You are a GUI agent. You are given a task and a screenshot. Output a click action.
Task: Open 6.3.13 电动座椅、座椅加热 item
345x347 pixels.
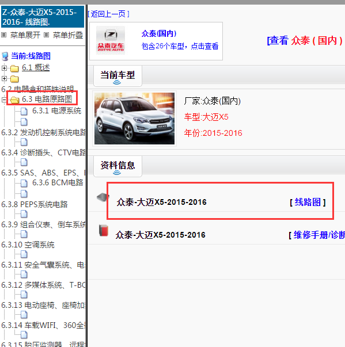43,305
